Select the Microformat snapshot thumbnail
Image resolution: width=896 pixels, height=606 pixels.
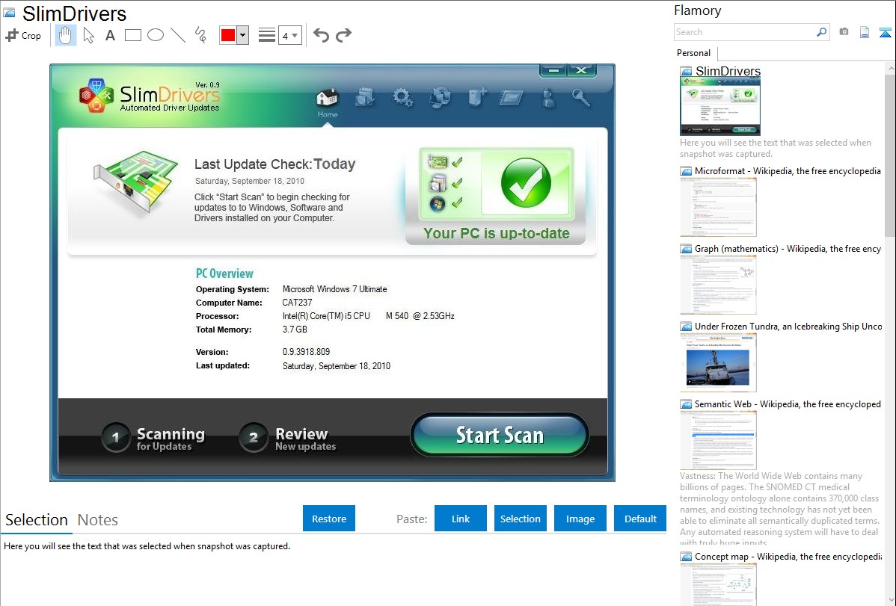pyautogui.click(x=718, y=207)
